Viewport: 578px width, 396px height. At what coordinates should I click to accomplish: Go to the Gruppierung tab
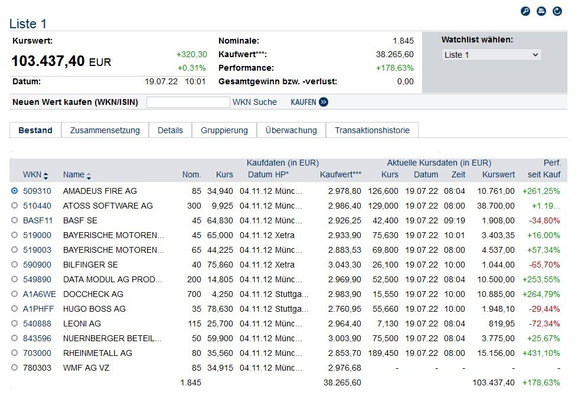pos(223,130)
